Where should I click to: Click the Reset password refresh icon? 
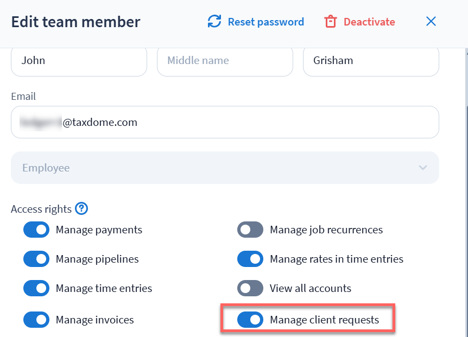click(x=214, y=22)
